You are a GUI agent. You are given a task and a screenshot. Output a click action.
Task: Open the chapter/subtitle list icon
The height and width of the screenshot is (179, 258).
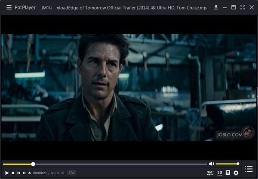pos(228,173)
